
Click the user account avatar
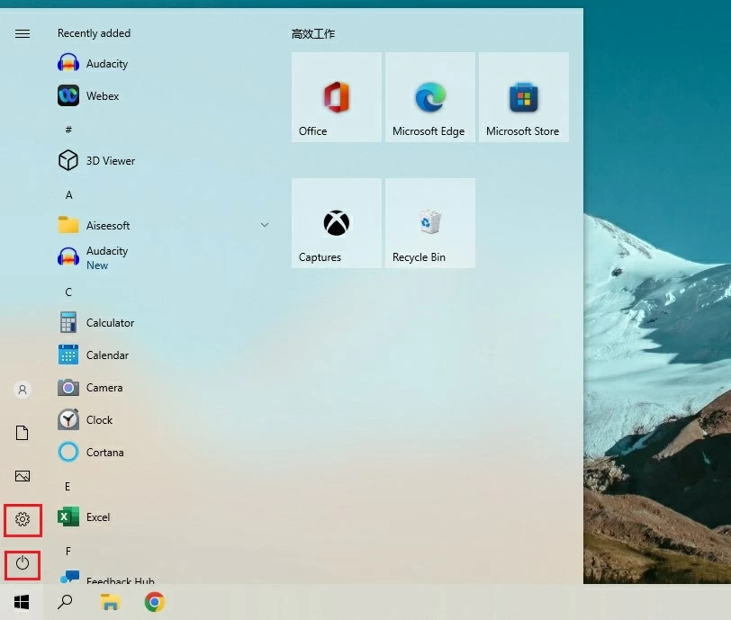coord(23,390)
